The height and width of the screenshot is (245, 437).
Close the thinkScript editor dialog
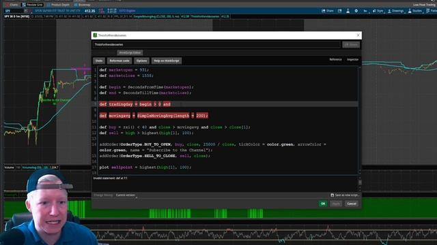358,35
